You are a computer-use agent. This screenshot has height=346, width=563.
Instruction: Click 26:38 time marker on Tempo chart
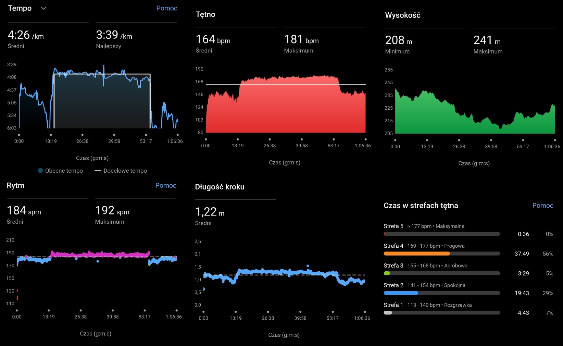coord(82,141)
